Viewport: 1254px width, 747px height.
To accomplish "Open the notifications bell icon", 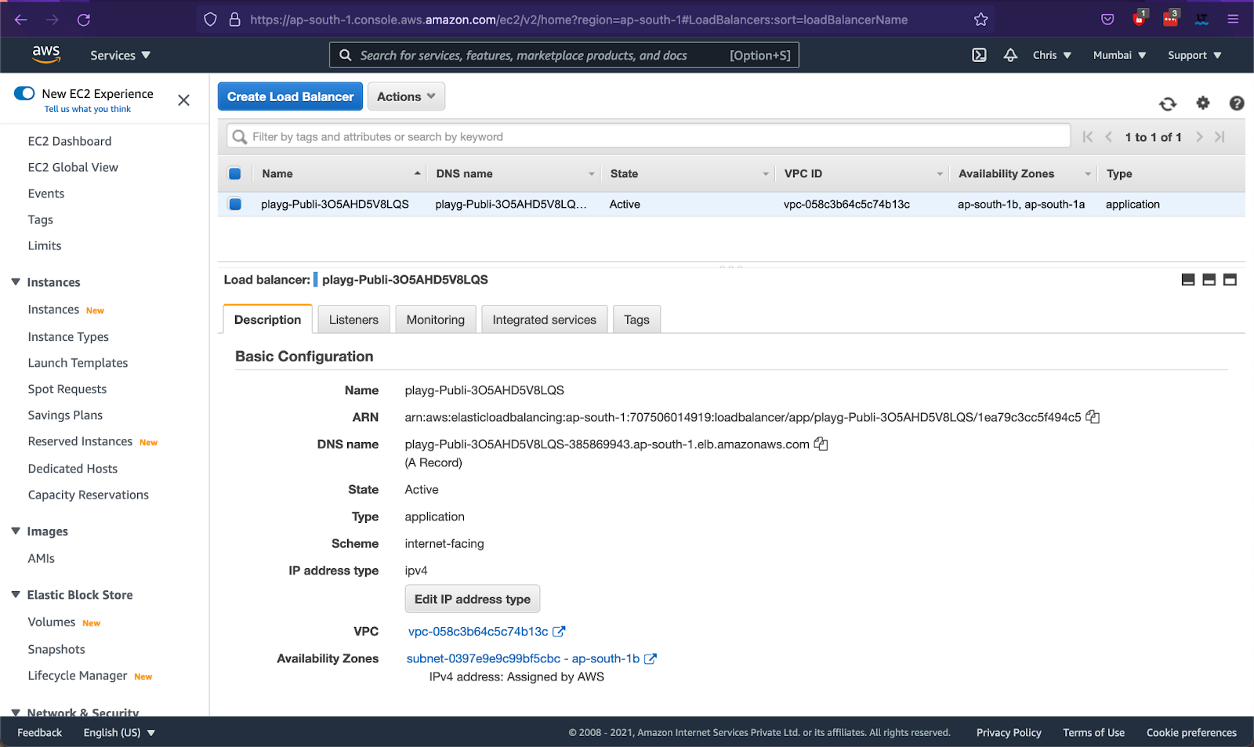I will [x=1010, y=55].
